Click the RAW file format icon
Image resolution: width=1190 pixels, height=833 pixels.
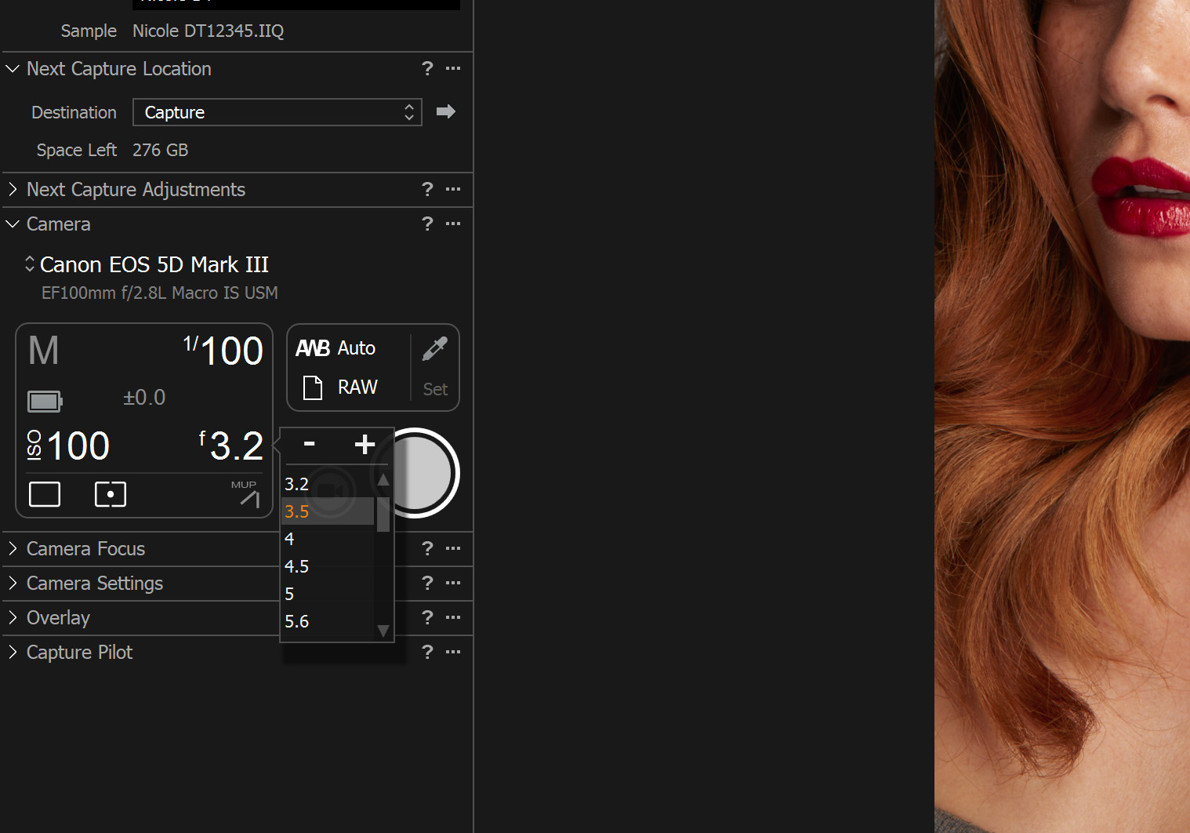coord(313,387)
